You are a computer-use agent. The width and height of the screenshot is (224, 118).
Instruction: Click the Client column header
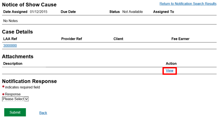pos(118,39)
